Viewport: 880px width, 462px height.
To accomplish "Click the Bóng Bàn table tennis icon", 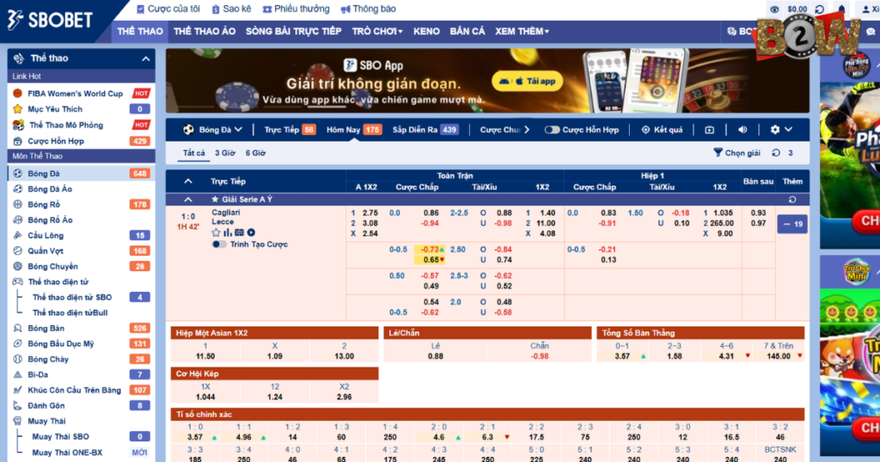I will pos(18,328).
